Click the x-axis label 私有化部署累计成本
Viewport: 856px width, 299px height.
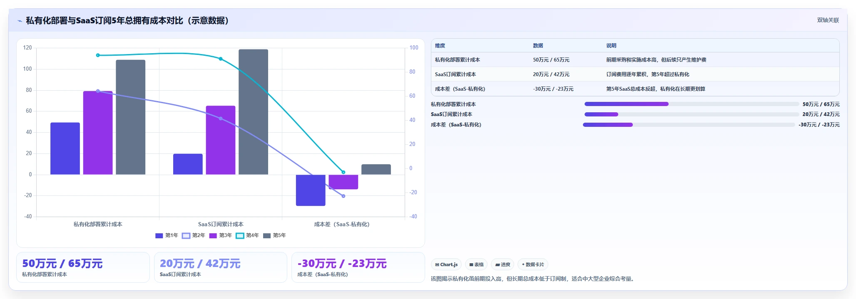click(98, 224)
